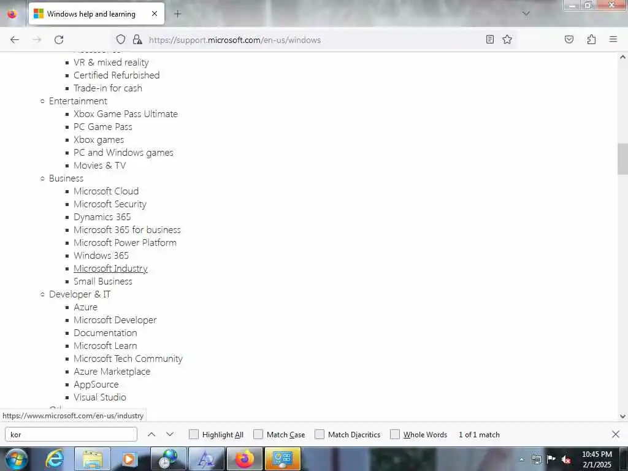Select the Windows help and learning tab
Screen dimensions: 628x471
[96, 13]
